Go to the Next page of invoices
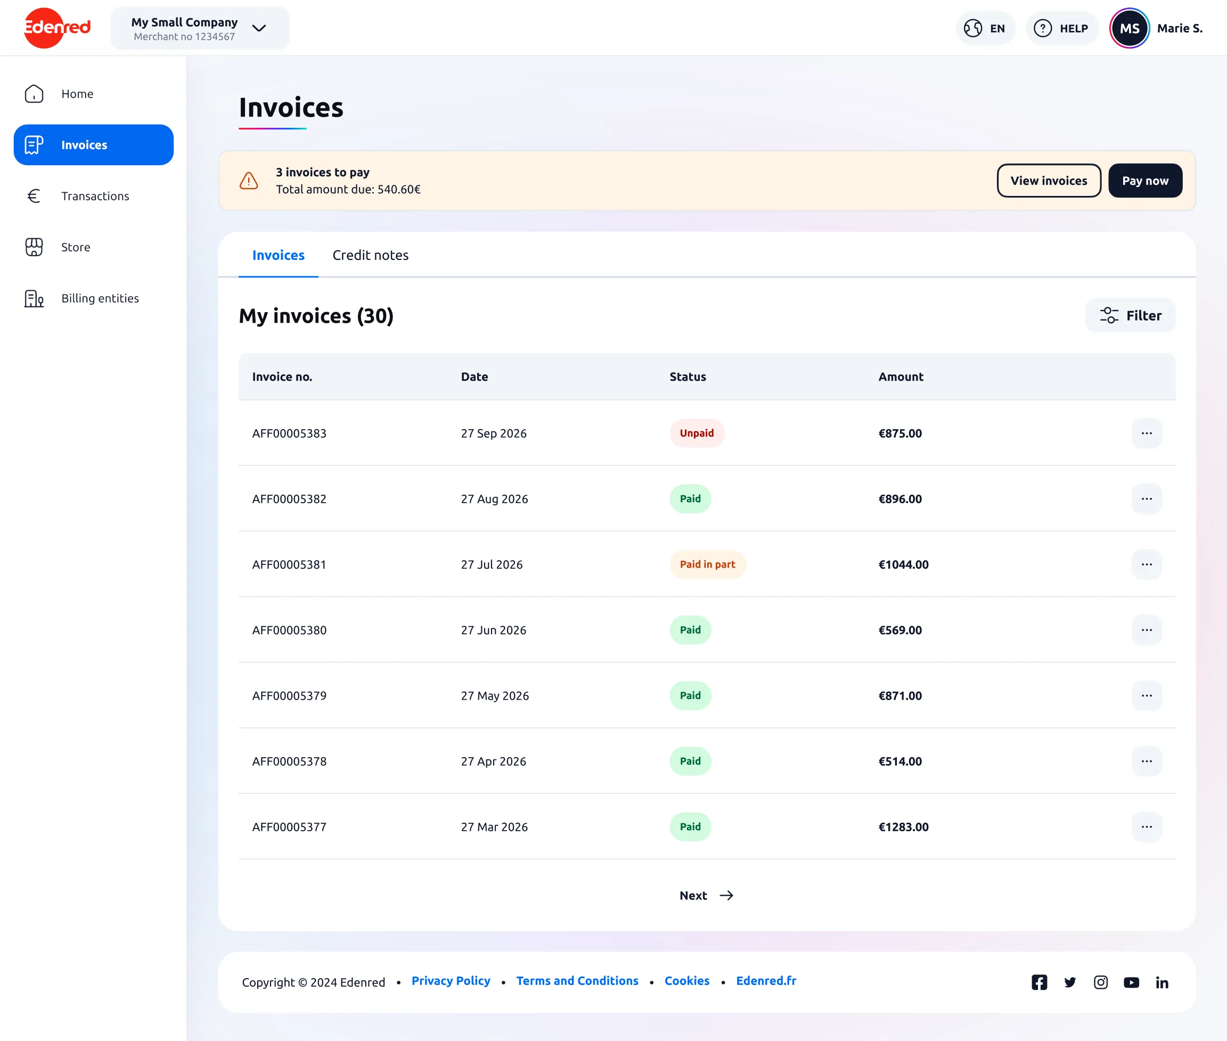Viewport: 1227px width, 1041px height. coord(707,895)
